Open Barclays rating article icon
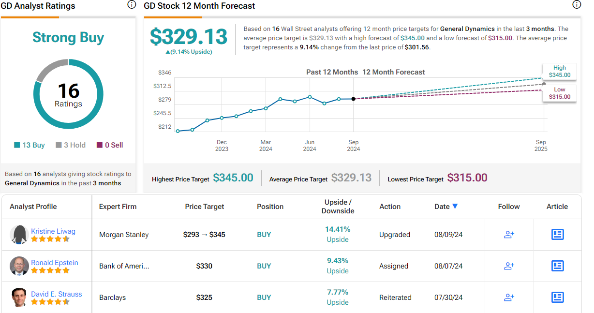This screenshot has height=313, width=594. pyautogui.click(x=557, y=298)
